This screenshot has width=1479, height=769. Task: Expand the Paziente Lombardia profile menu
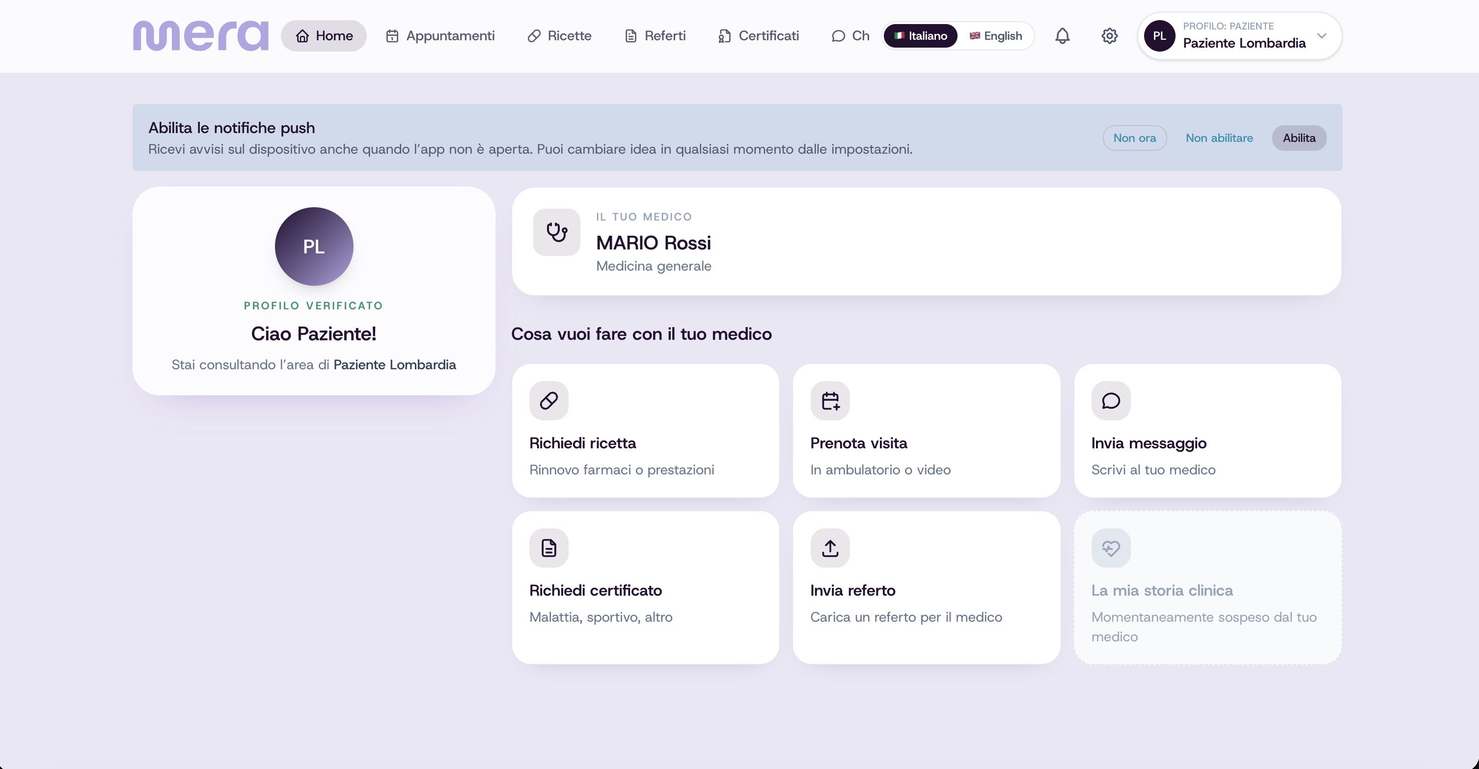tap(1239, 36)
